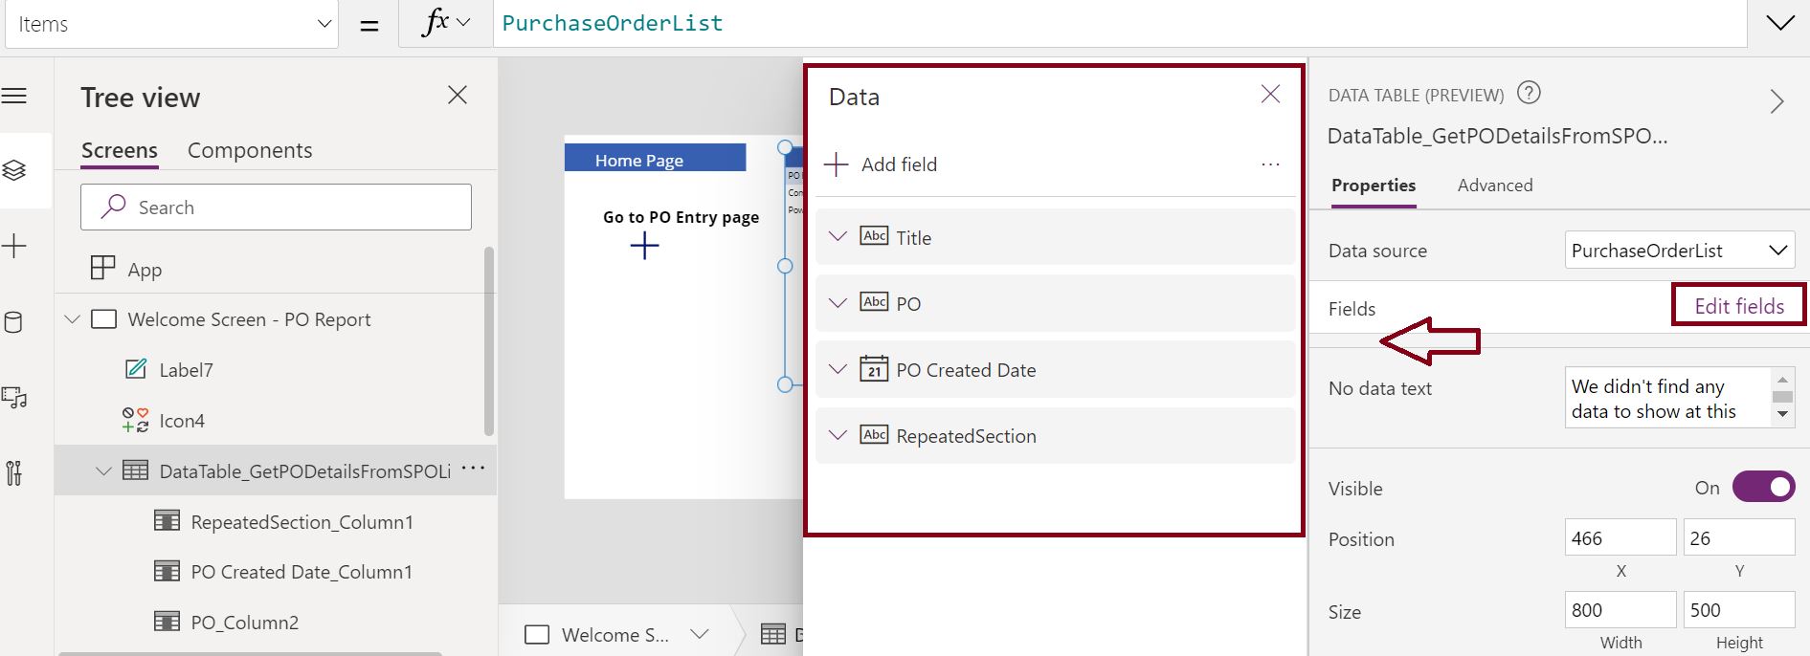Viewport: 1810px width, 656px height.
Task: Select the Tree view layers icon
Action: (14, 170)
